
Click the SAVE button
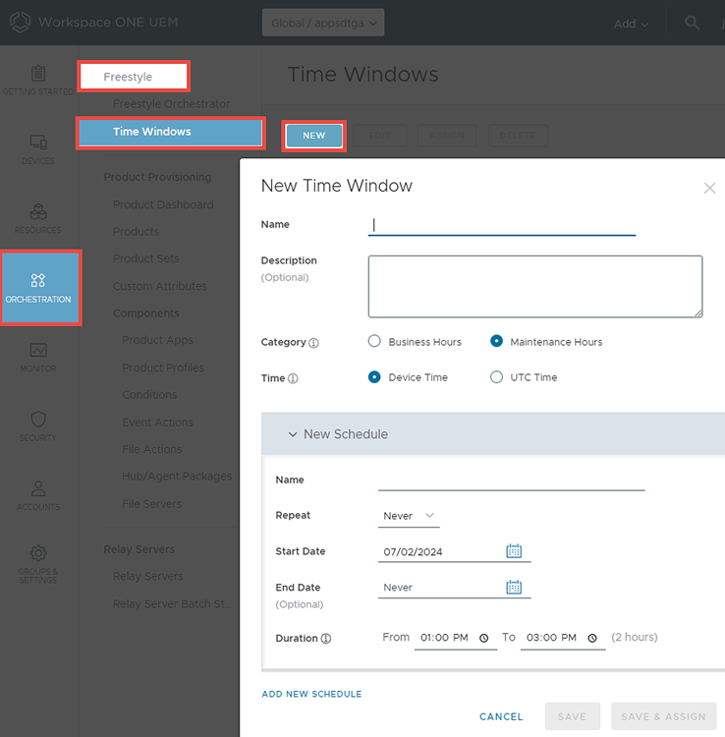573,716
